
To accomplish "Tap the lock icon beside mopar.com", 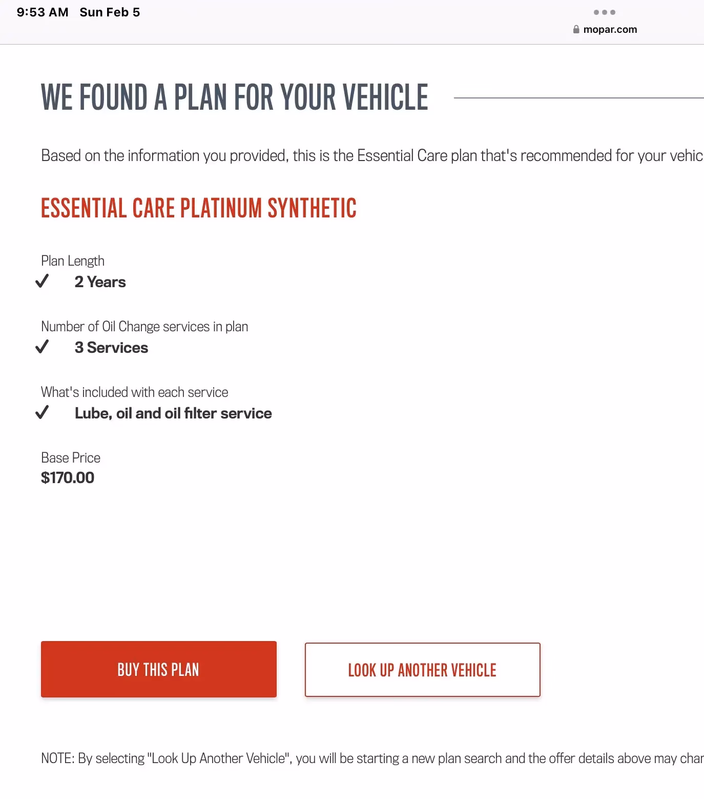I will [575, 29].
